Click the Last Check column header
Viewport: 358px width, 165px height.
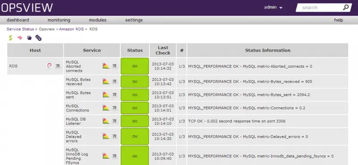[x=163, y=50]
